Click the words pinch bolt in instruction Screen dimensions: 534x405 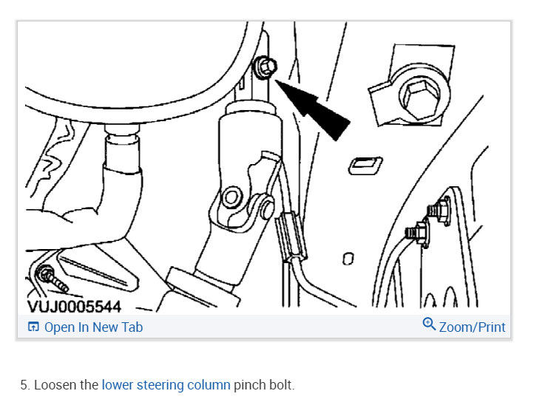point(264,385)
